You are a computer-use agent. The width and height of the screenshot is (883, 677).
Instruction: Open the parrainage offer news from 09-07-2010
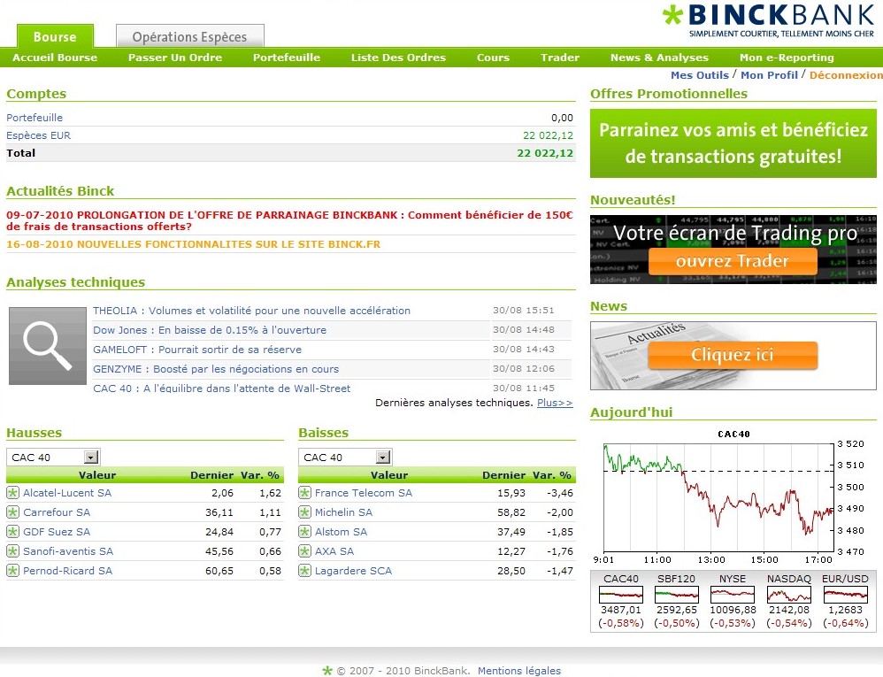coord(289,220)
